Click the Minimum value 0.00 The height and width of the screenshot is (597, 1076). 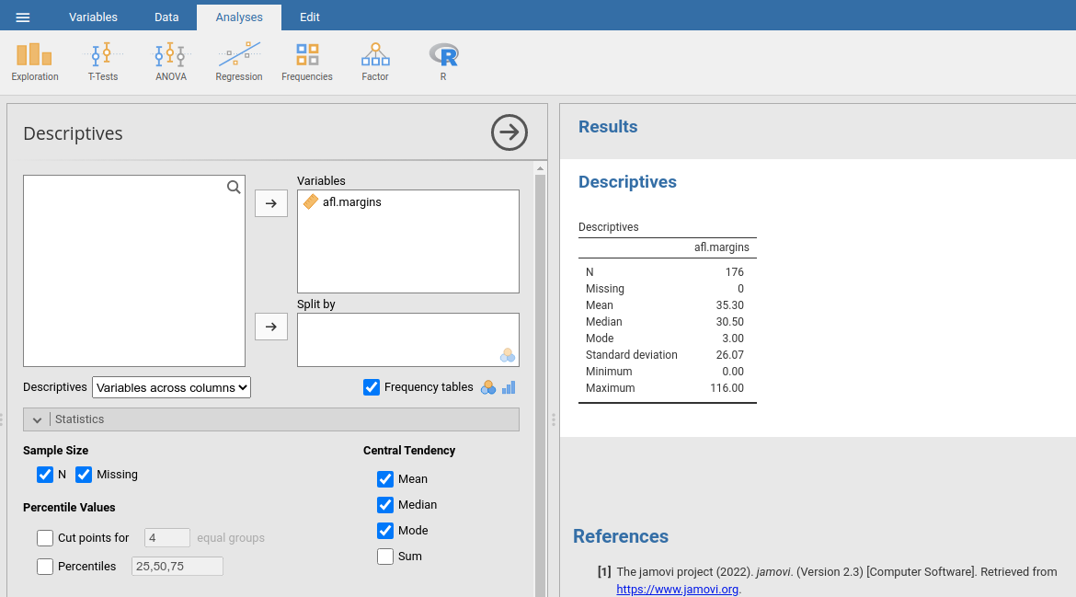coord(733,372)
